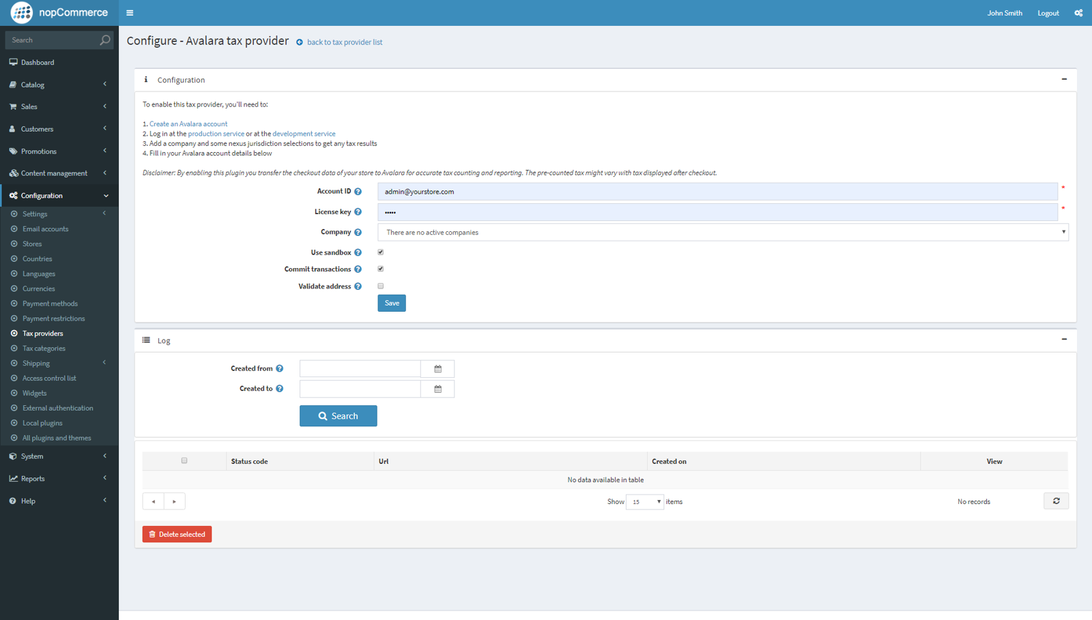This screenshot has width=1092, height=620.
Task: Click the Validate address help icon
Action: (x=358, y=286)
